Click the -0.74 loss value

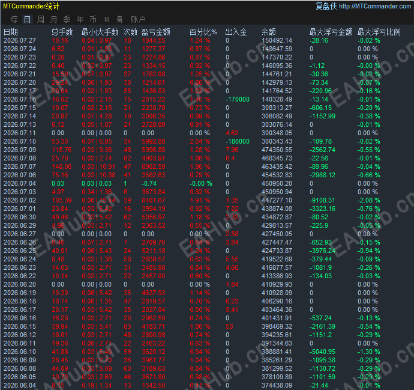149,183
